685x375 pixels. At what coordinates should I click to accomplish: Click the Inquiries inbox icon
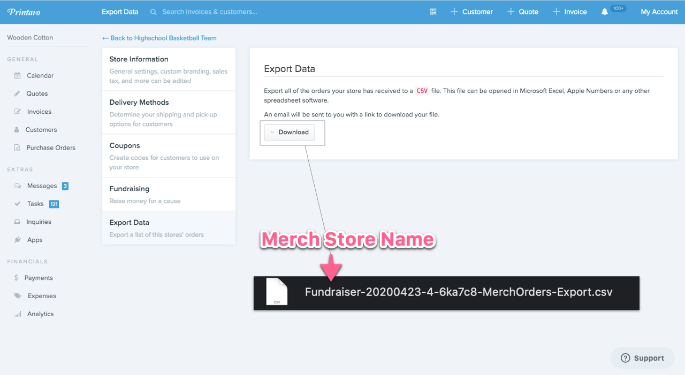18,222
